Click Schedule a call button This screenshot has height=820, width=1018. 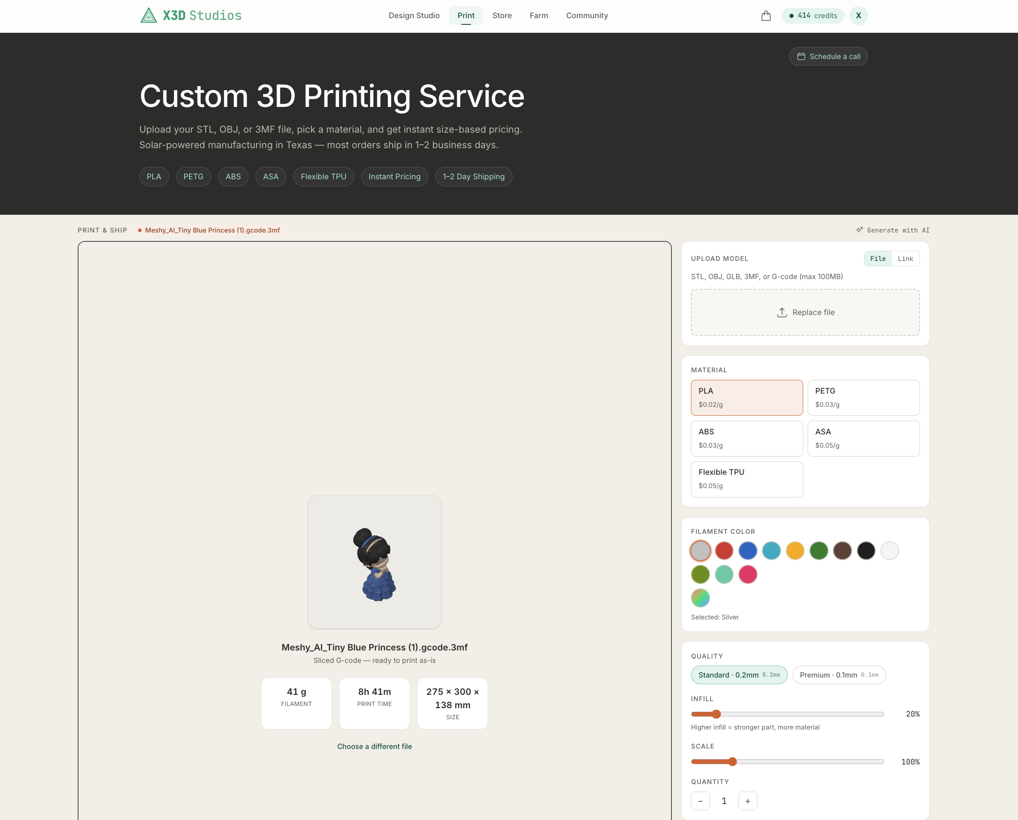pos(828,56)
